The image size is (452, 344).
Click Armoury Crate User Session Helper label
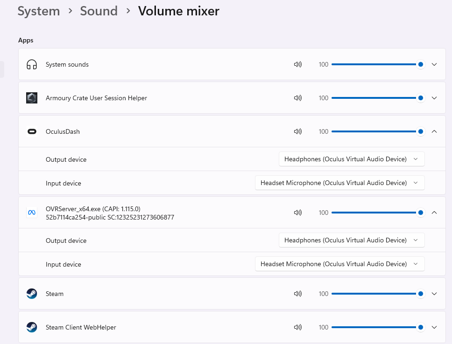point(96,98)
